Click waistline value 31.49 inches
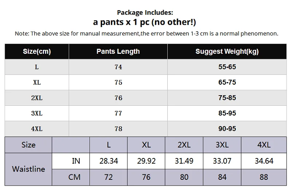Screen dimensions: 291x190 point(184,161)
